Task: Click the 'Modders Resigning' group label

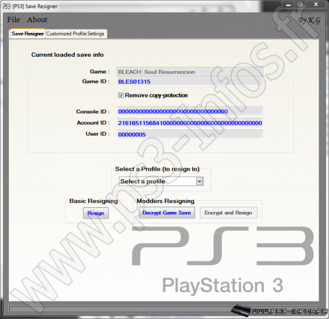Action: [165, 201]
